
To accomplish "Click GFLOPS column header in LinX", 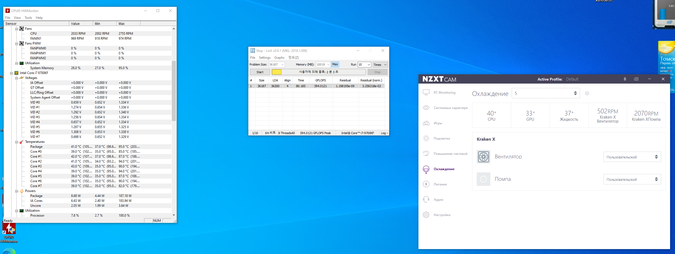I will [321, 80].
